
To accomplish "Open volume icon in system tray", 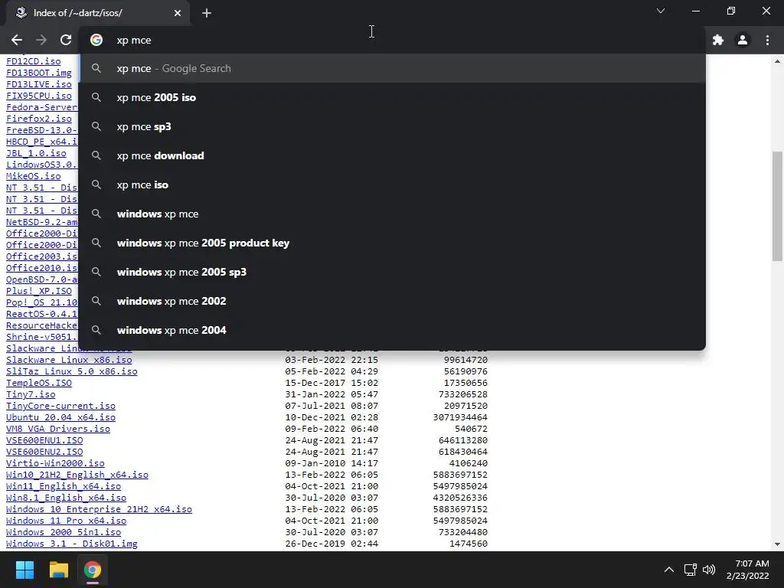I will 709,570.
